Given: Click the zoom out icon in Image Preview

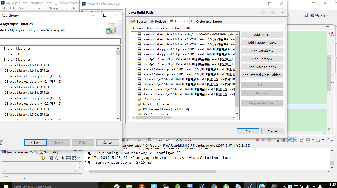Looking at the screenshot, I should coord(57,158).
